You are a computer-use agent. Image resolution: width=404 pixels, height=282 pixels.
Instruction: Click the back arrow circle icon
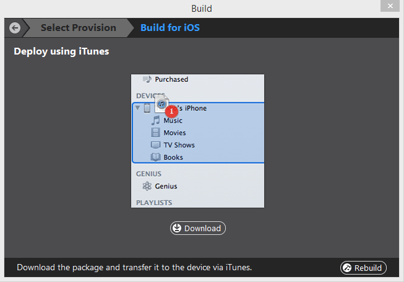pyautogui.click(x=15, y=28)
